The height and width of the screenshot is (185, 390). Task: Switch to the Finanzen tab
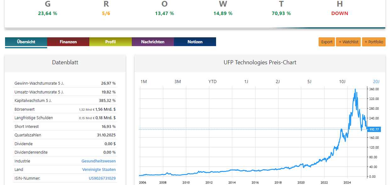(x=68, y=42)
